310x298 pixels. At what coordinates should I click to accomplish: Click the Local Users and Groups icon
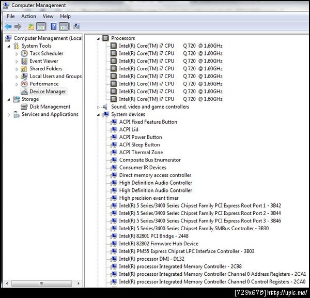click(x=24, y=77)
